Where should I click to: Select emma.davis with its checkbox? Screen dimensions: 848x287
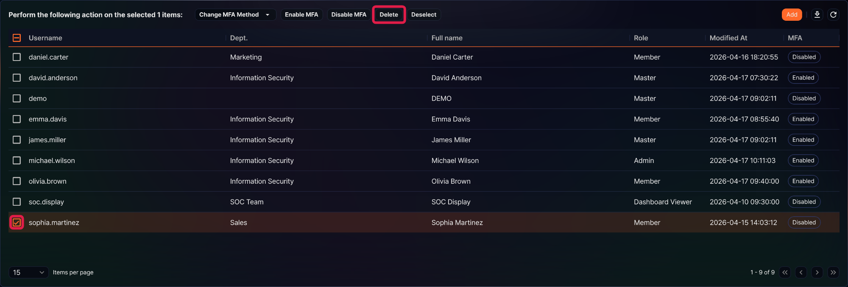(x=17, y=119)
